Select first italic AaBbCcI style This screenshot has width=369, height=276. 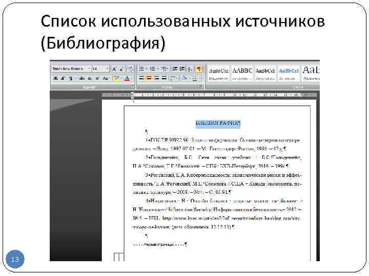(219, 73)
